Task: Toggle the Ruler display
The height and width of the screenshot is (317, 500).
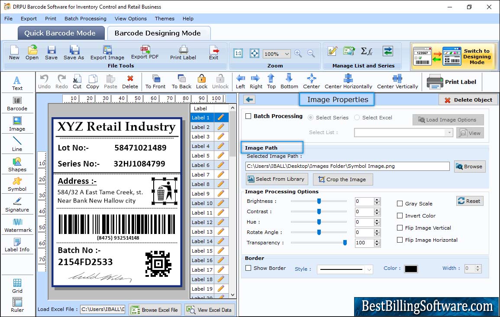Action: coord(17,305)
